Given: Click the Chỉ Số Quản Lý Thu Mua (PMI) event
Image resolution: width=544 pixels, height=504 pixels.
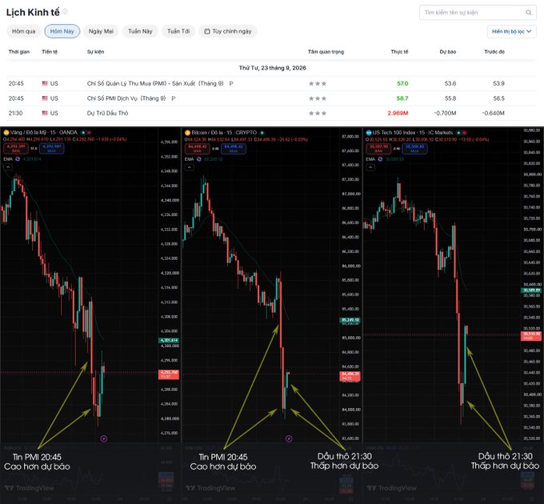Looking at the screenshot, I should [x=155, y=83].
